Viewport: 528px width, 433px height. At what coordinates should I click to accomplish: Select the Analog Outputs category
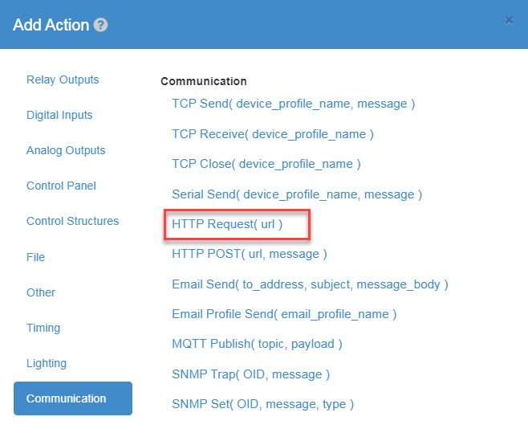[66, 150]
